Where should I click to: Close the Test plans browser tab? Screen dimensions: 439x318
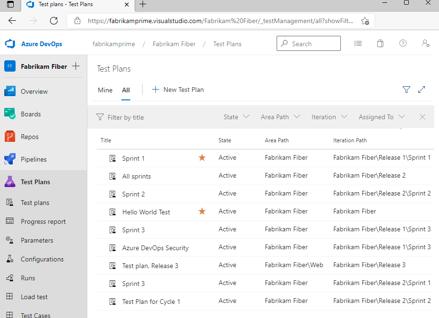[127, 4]
